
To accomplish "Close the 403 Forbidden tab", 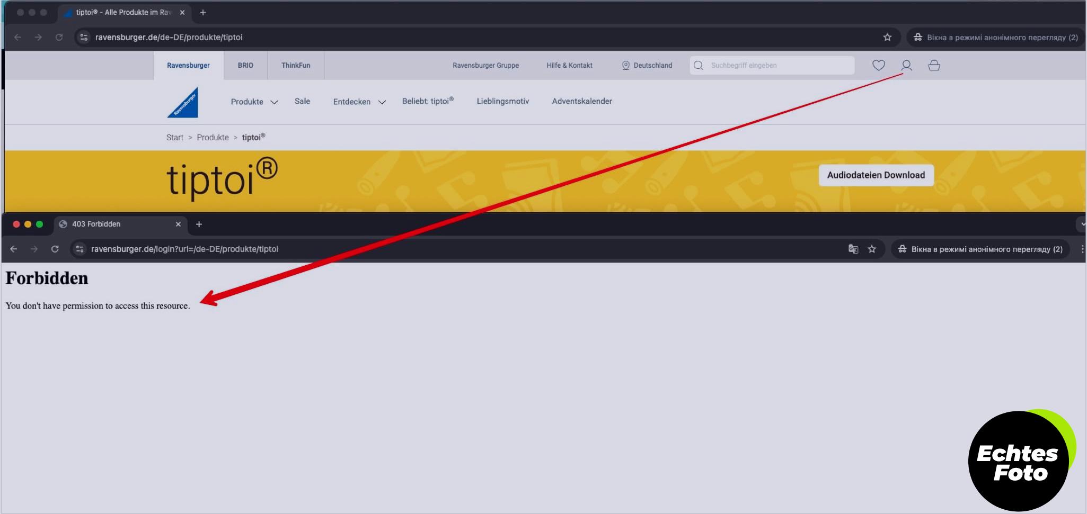I will tap(178, 224).
